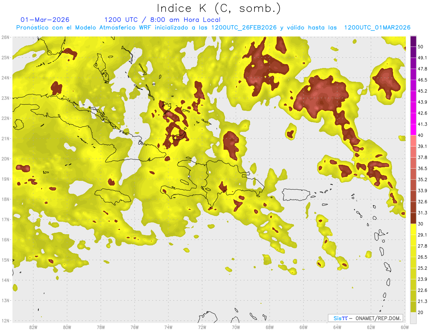Image resolution: width=430 pixels, height=332 pixels.
Task: Select the "12N" latitude label
Action: 5,321
